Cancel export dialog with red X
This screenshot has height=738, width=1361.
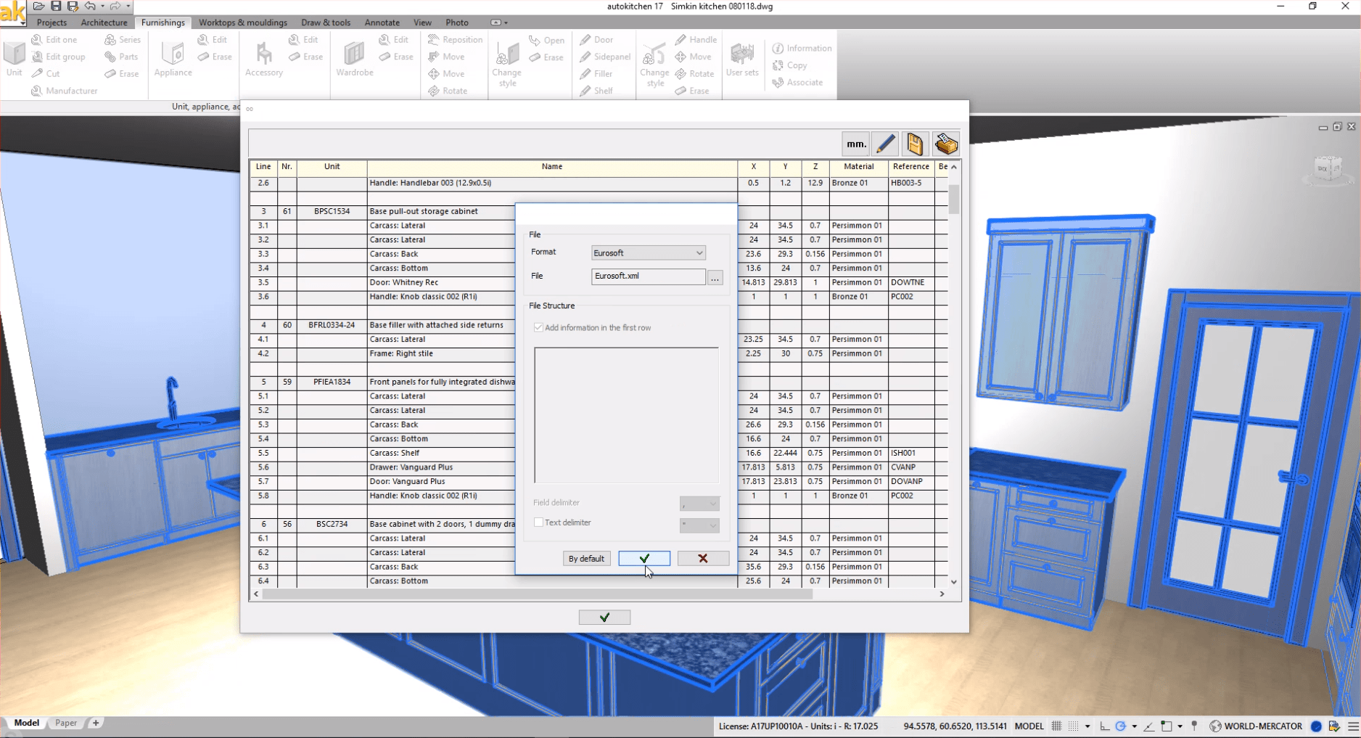click(702, 558)
